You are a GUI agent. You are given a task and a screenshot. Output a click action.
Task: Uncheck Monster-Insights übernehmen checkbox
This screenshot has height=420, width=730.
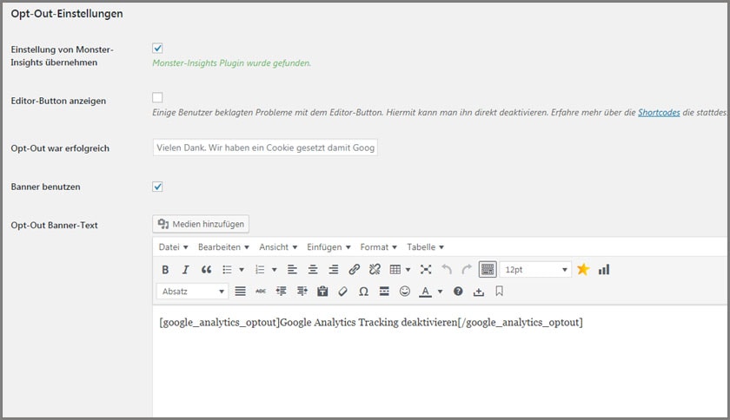coord(157,49)
